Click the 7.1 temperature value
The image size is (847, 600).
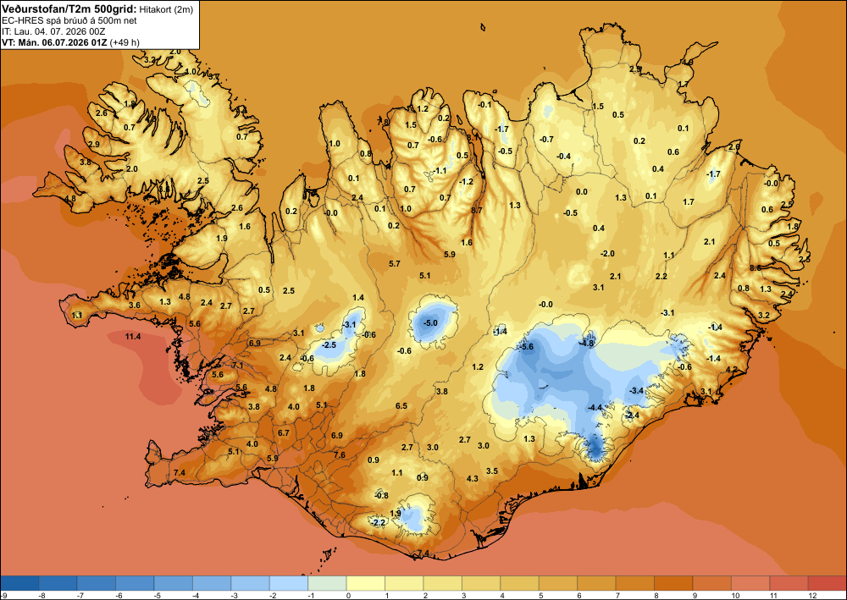point(237,366)
